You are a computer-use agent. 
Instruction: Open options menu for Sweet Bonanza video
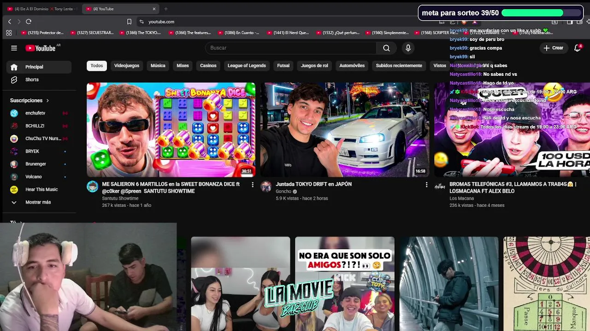[252, 185]
